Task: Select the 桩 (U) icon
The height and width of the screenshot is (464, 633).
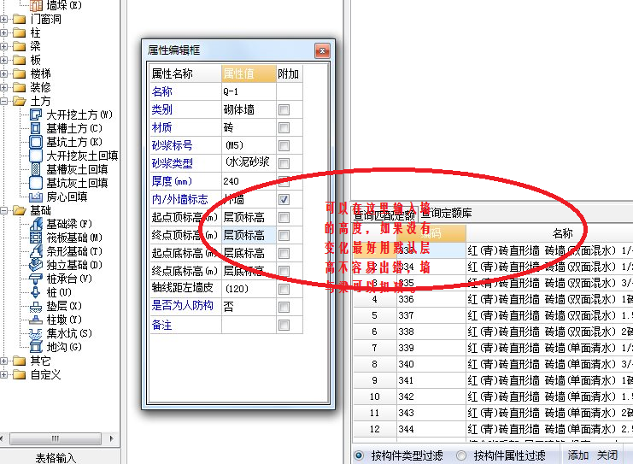Action: pos(36,292)
